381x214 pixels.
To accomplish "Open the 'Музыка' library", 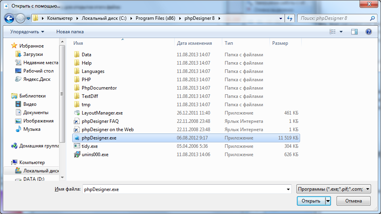I will (x=32, y=129).
